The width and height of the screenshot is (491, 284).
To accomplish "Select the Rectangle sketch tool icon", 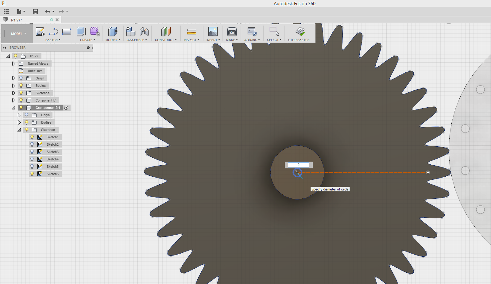I will 67,32.
